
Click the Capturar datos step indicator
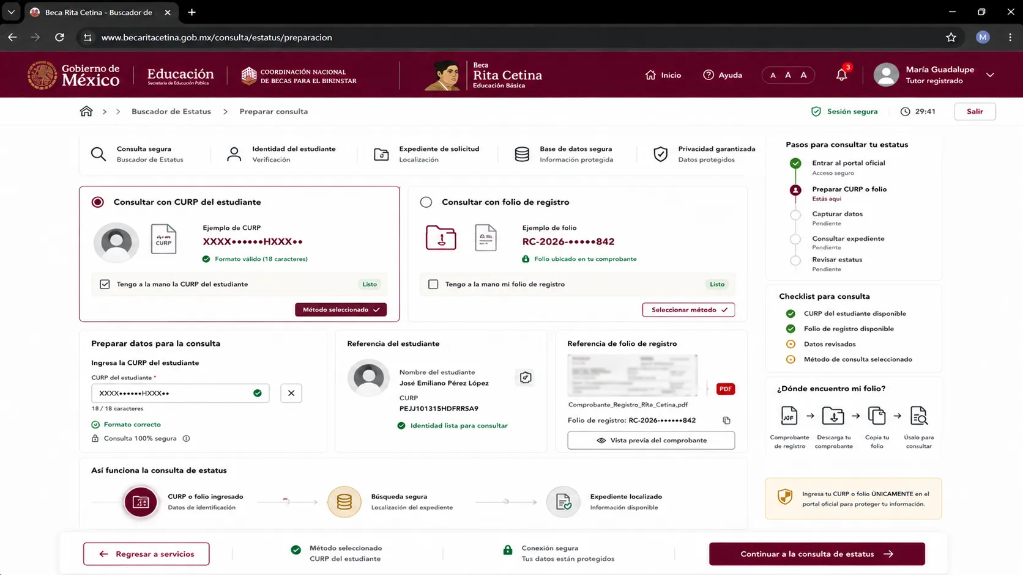(795, 214)
